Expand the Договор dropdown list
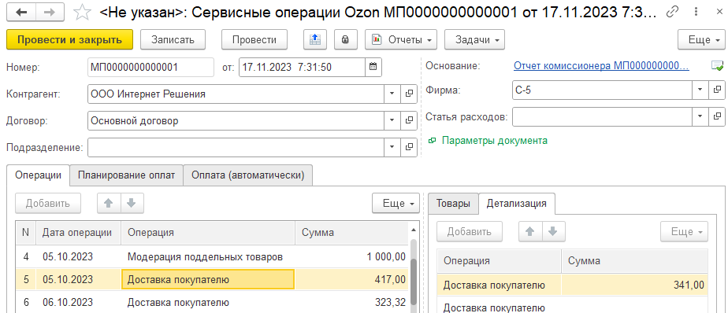 392,120
